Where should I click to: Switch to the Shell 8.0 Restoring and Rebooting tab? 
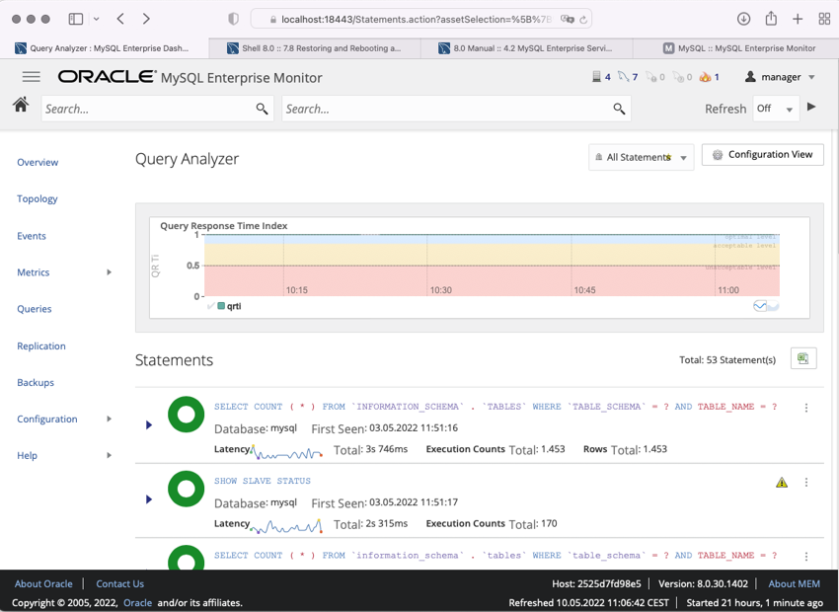[x=315, y=48]
